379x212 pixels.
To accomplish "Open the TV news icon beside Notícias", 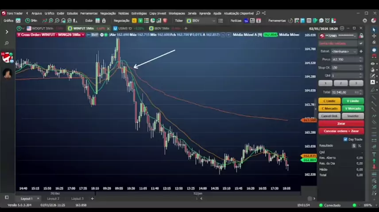I will pyautogui.click(x=246, y=21).
